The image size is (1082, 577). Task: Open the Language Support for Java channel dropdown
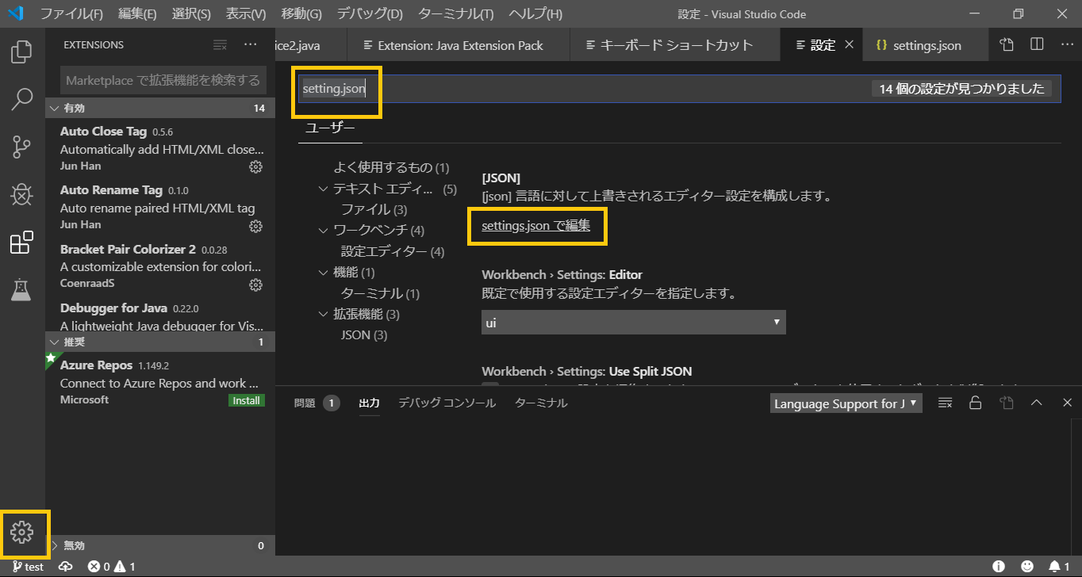click(x=846, y=403)
